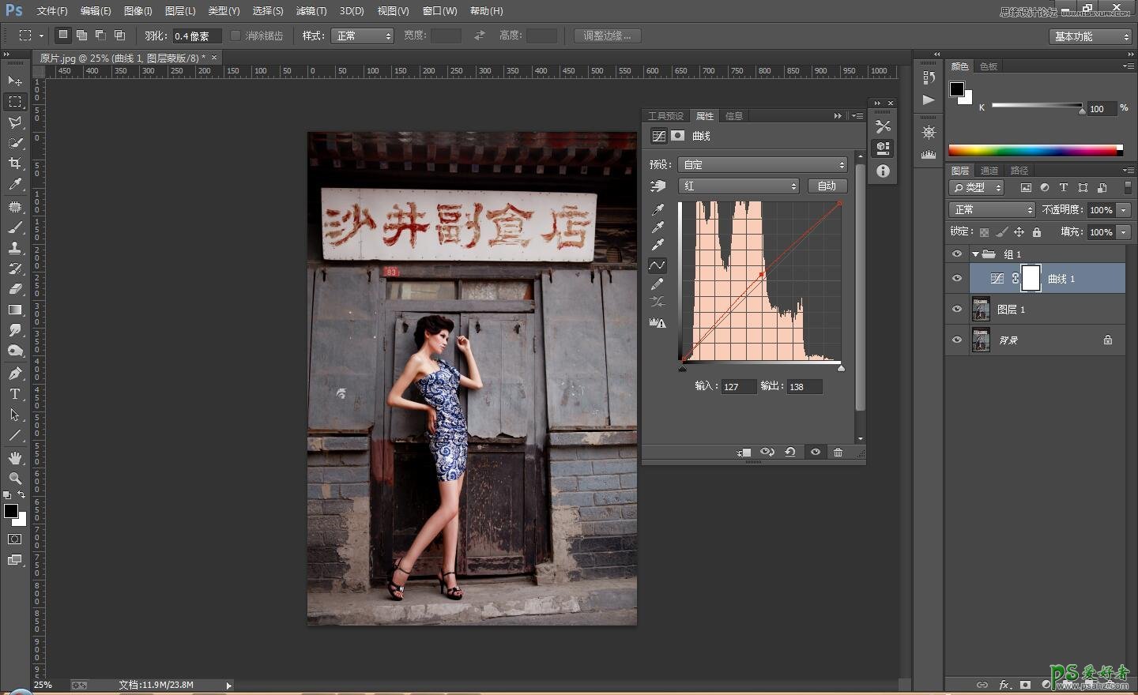1138x695 pixels.
Task: Select the Gradient tool
Action: (x=15, y=310)
